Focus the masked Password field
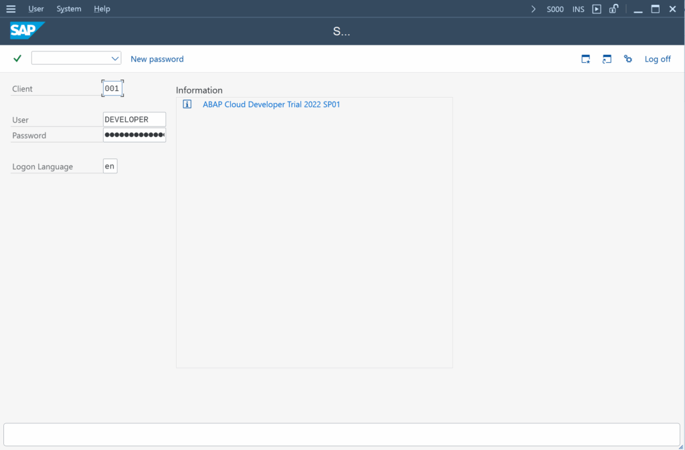Screen dimensions: 685x450 (134, 135)
